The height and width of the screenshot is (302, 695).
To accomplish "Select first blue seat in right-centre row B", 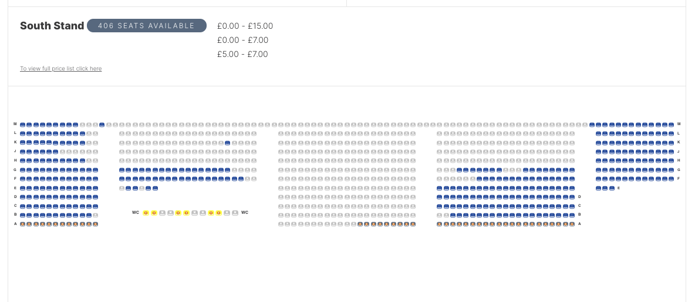I will pyautogui.click(x=453, y=215).
